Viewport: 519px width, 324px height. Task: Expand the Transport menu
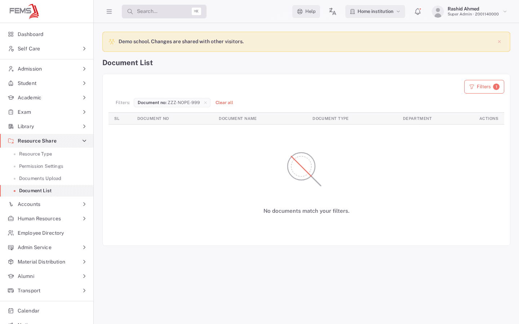coord(47,291)
